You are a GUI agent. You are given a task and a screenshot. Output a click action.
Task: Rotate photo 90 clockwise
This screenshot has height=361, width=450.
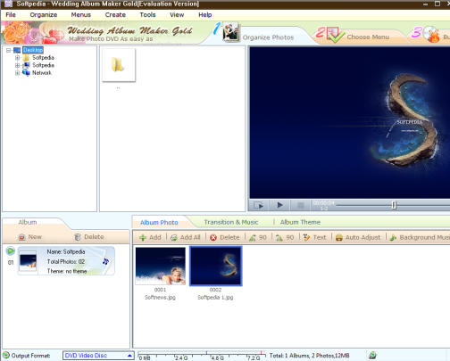click(x=285, y=237)
